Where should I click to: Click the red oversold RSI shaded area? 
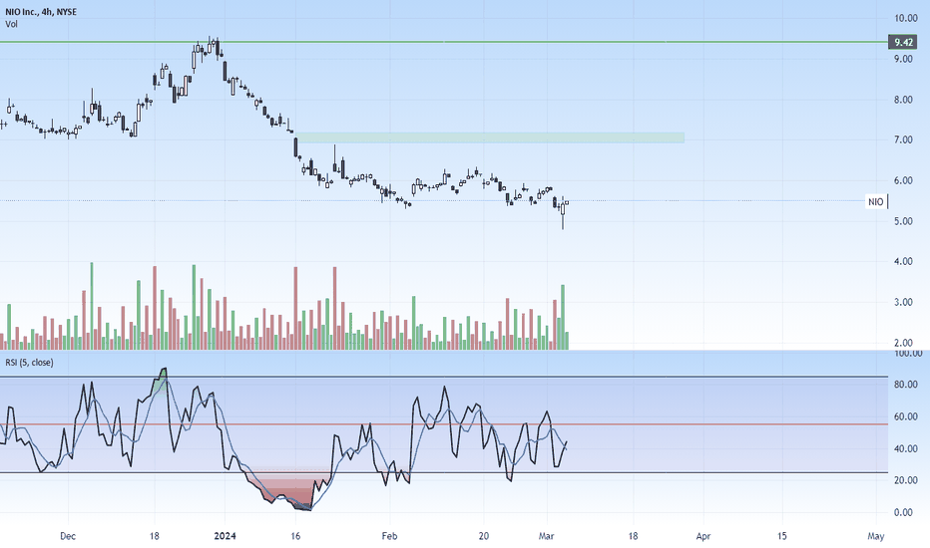(x=289, y=490)
